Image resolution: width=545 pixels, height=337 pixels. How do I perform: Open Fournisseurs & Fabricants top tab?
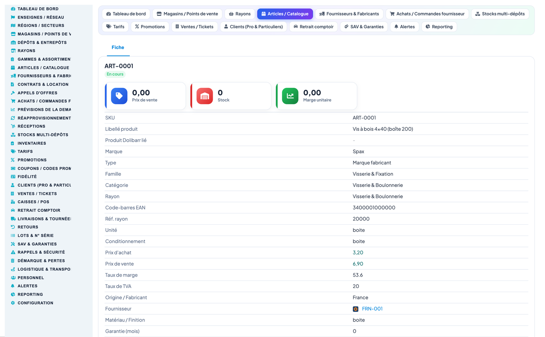click(x=349, y=14)
